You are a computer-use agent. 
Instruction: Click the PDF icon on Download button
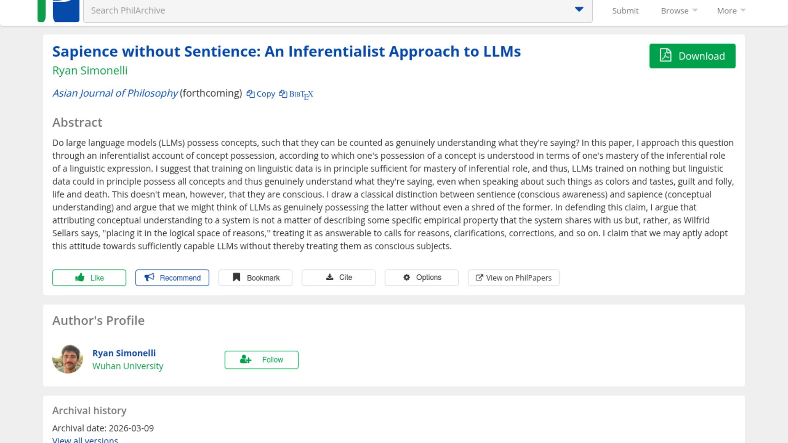(x=665, y=55)
